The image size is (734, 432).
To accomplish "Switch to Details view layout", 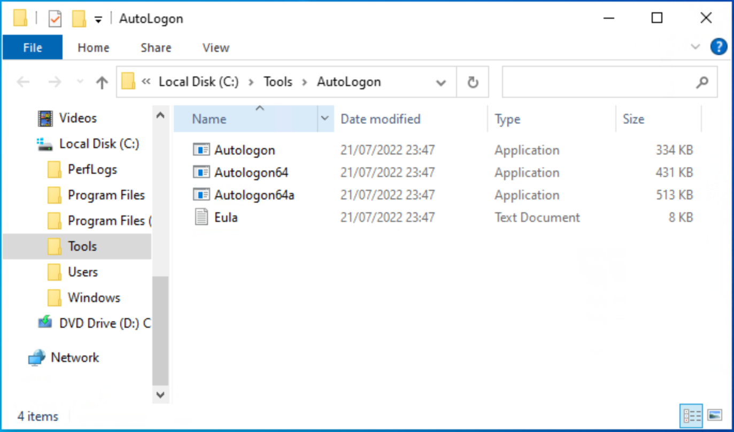I will tap(692, 415).
